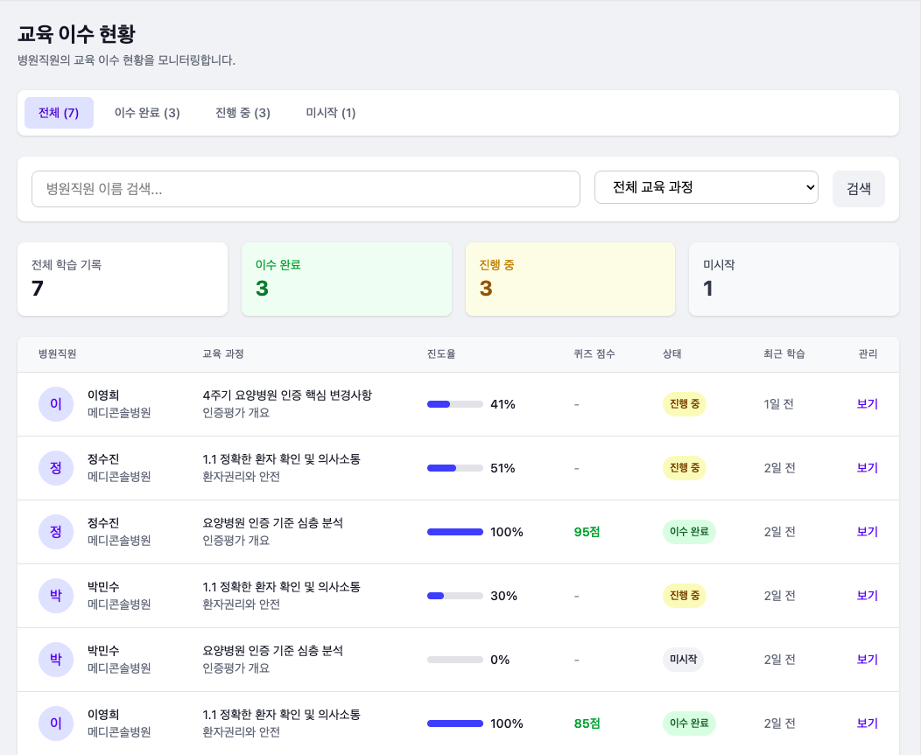Open 보기 for 정수진's 요양병원 인증 course
The height and width of the screenshot is (755, 921).
(866, 532)
